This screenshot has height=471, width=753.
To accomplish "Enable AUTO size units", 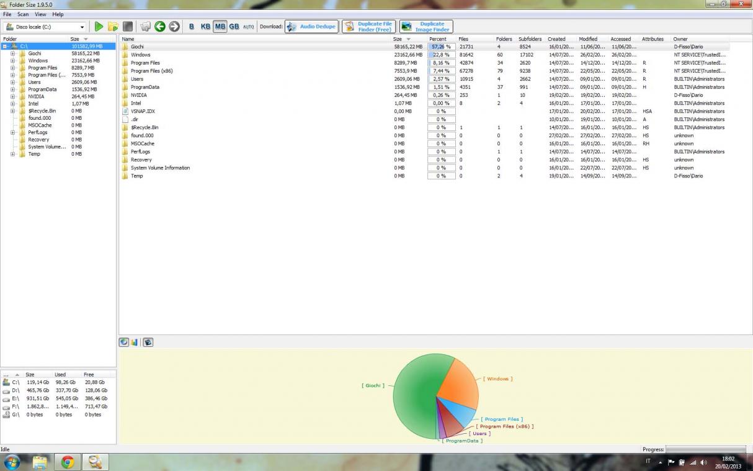I will (248, 27).
